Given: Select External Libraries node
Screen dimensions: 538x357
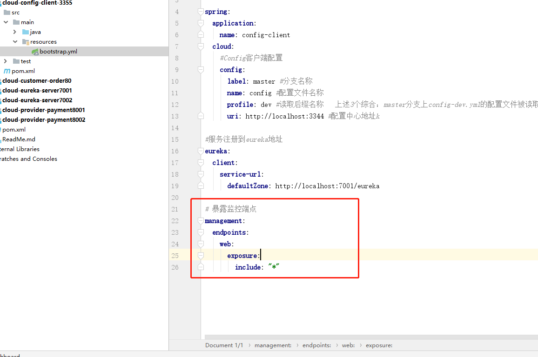Looking at the screenshot, I should pyautogui.click(x=20, y=149).
